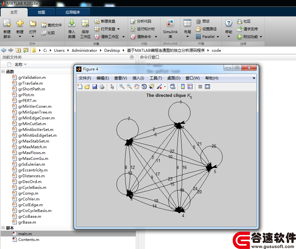Click the Save Workspace icon
The width and height of the screenshot is (296, 249).
tap(85, 23)
